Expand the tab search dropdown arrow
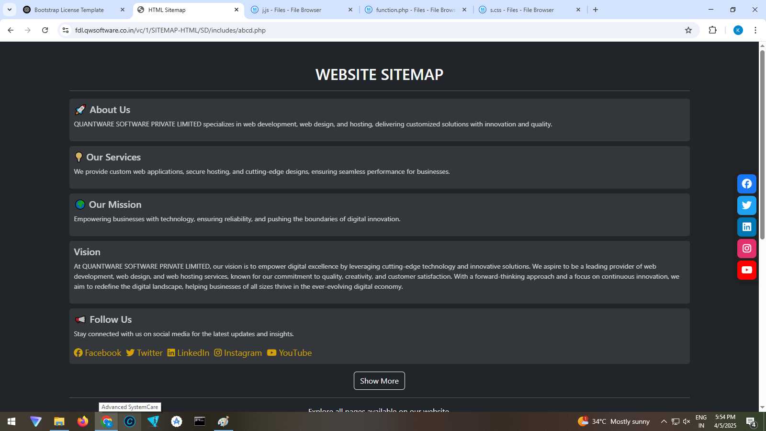This screenshot has width=766, height=431. (9, 10)
